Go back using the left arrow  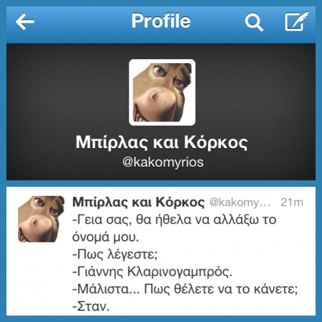click(x=25, y=21)
